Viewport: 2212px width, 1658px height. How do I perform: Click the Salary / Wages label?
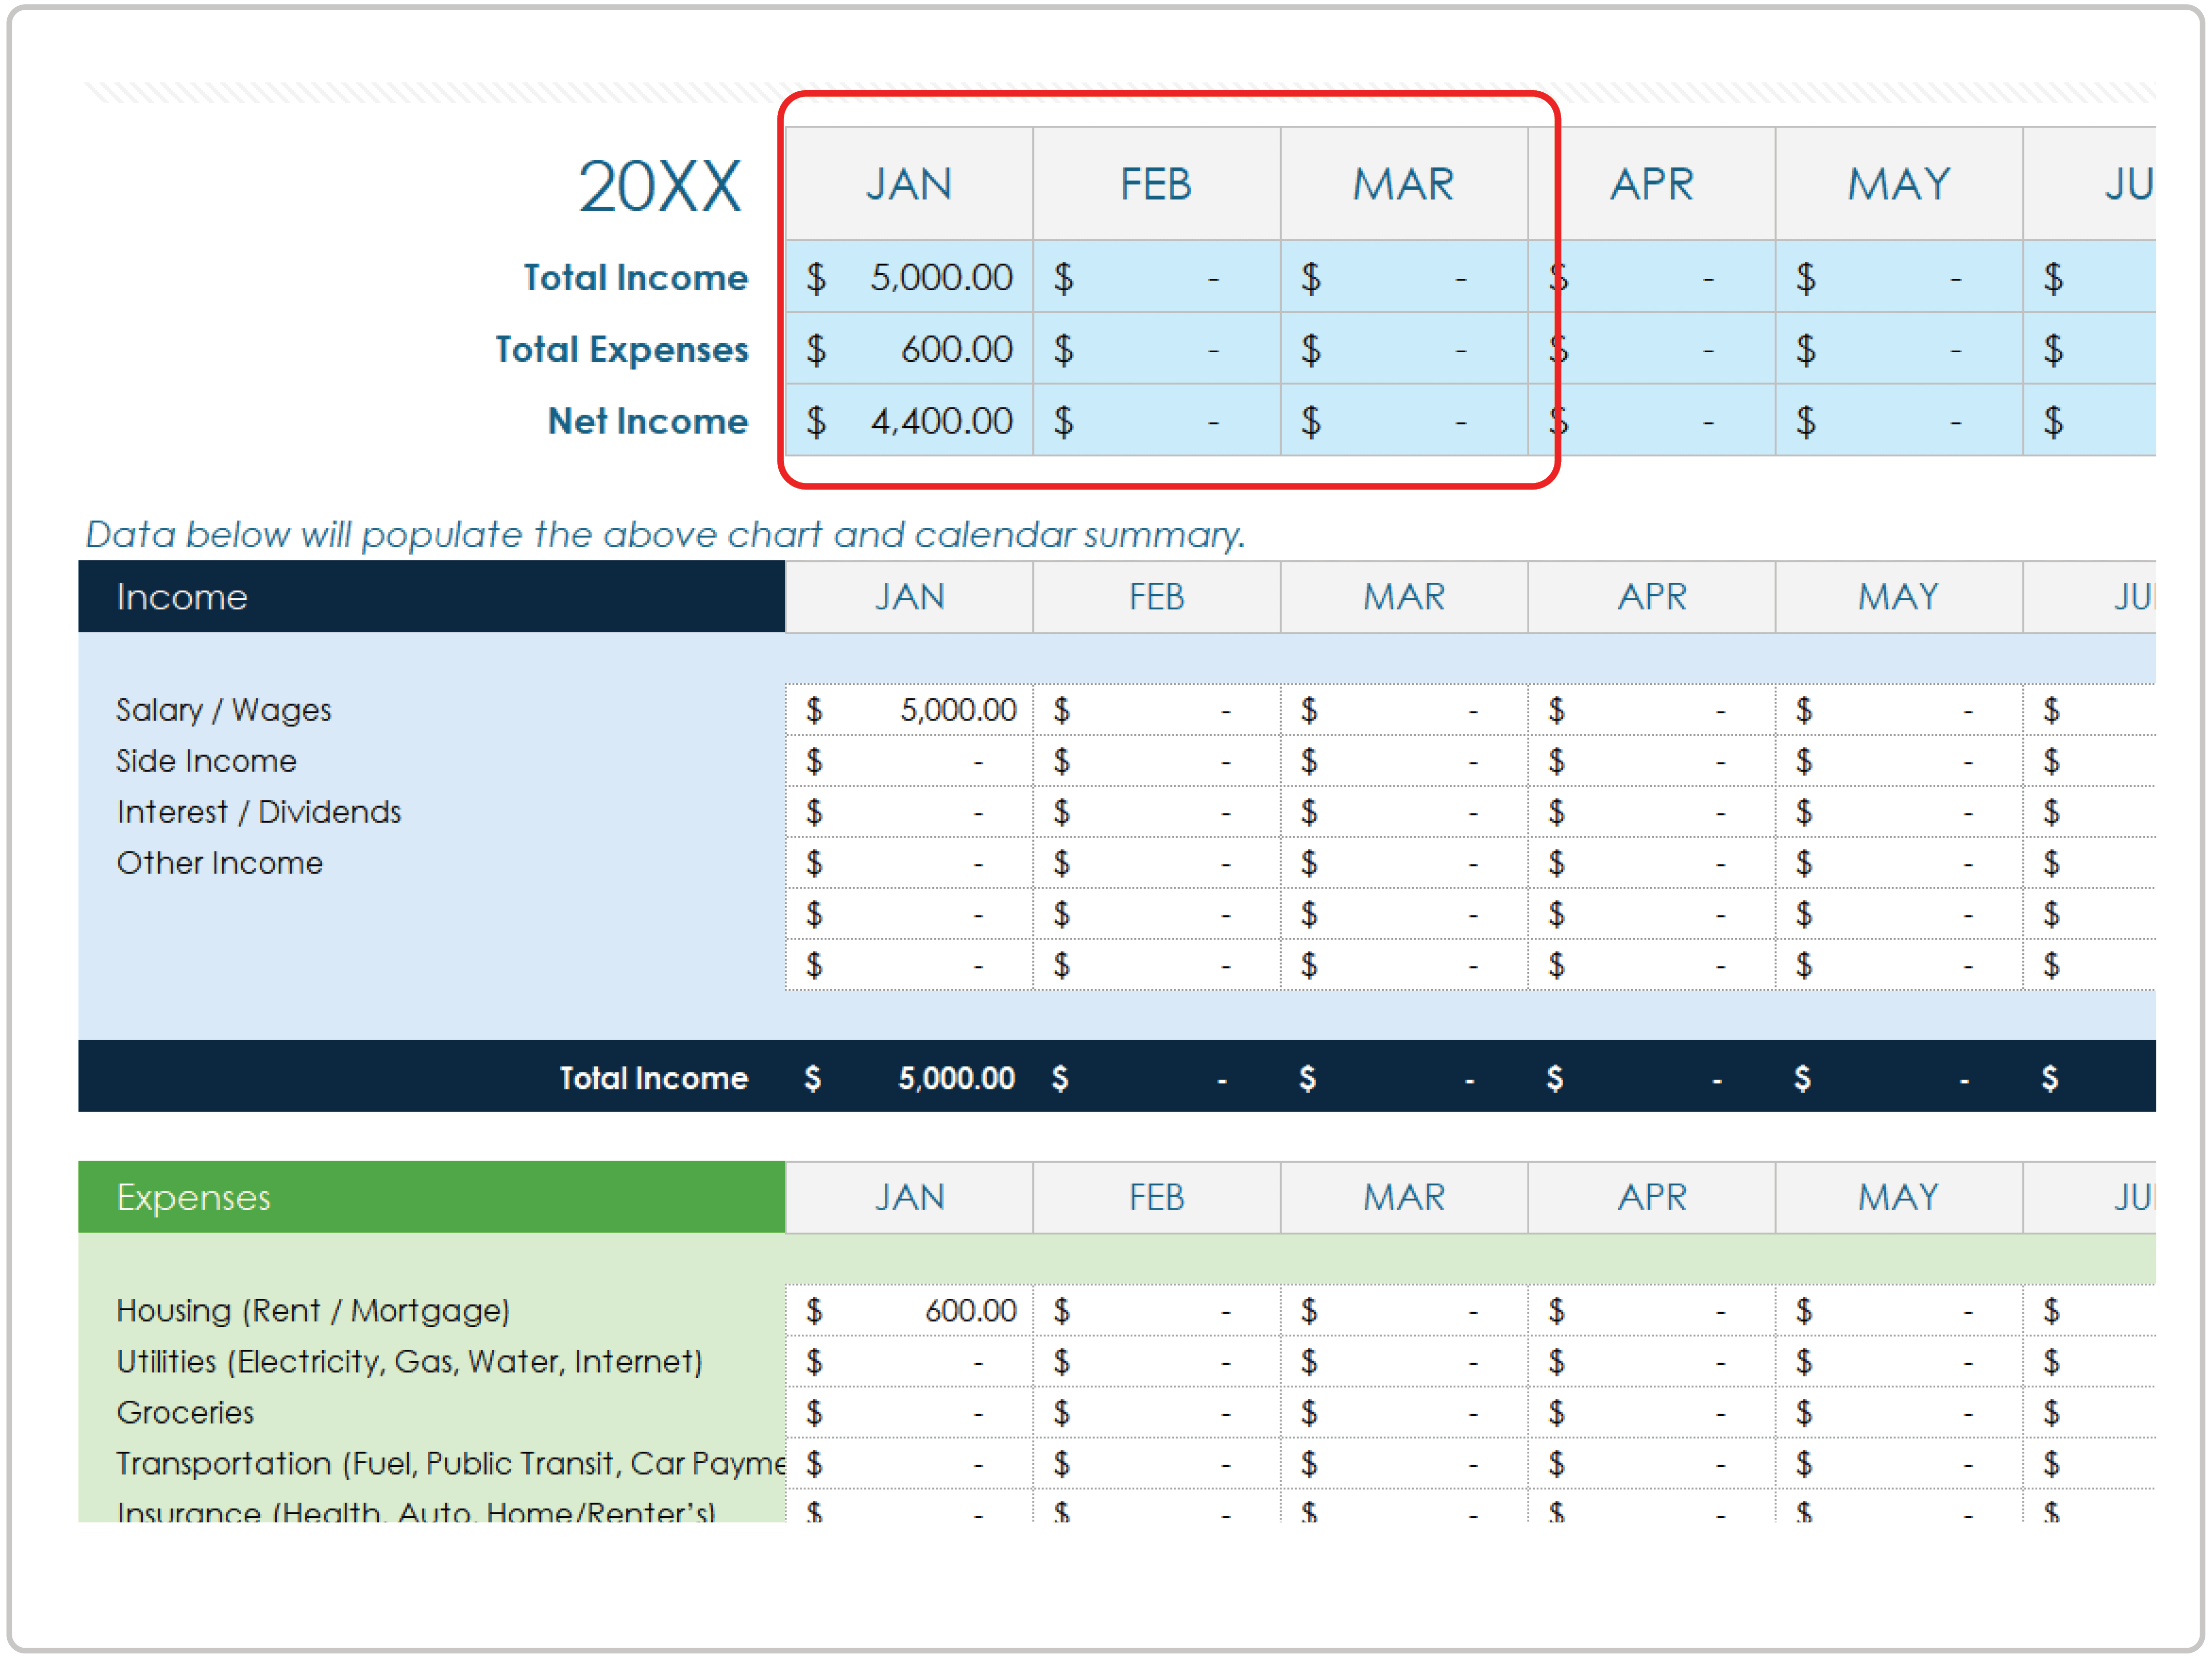223,710
